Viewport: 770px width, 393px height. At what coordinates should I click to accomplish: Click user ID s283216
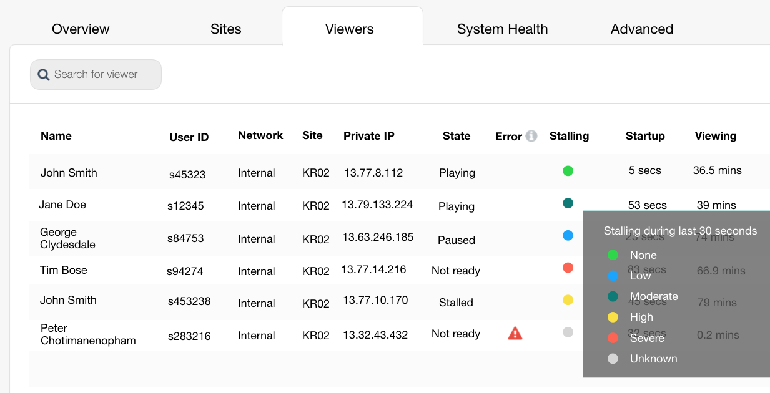click(x=189, y=336)
